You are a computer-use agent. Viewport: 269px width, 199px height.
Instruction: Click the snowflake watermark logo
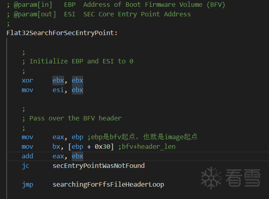[x=211, y=178]
